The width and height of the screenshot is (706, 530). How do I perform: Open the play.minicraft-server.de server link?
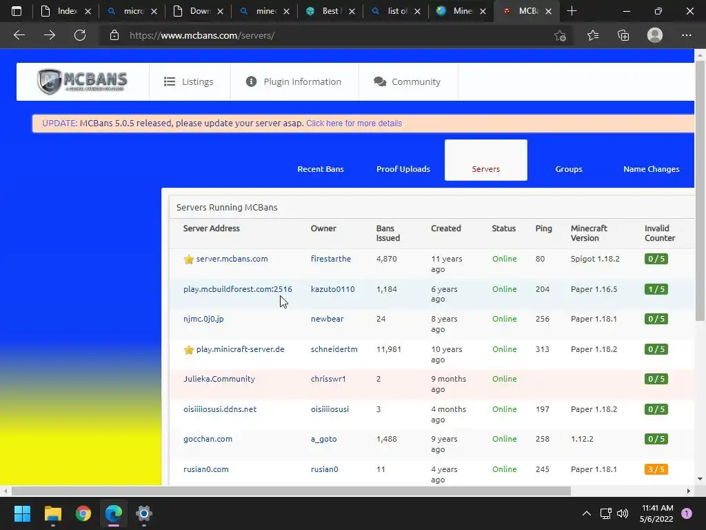pyautogui.click(x=241, y=349)
